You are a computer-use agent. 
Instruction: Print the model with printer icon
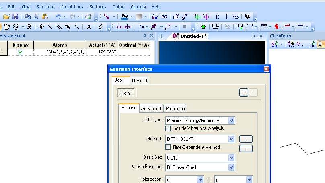pos(88,16)
